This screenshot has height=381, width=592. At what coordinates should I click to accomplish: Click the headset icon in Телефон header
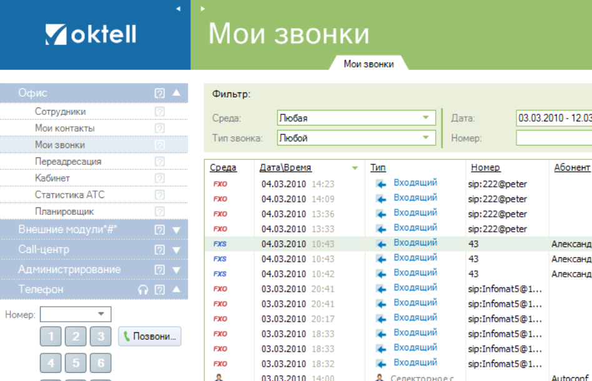(143, 290)
